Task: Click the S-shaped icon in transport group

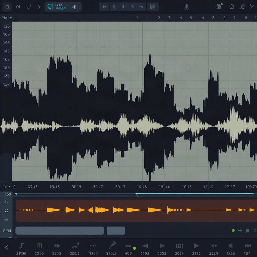Action: 133,7
